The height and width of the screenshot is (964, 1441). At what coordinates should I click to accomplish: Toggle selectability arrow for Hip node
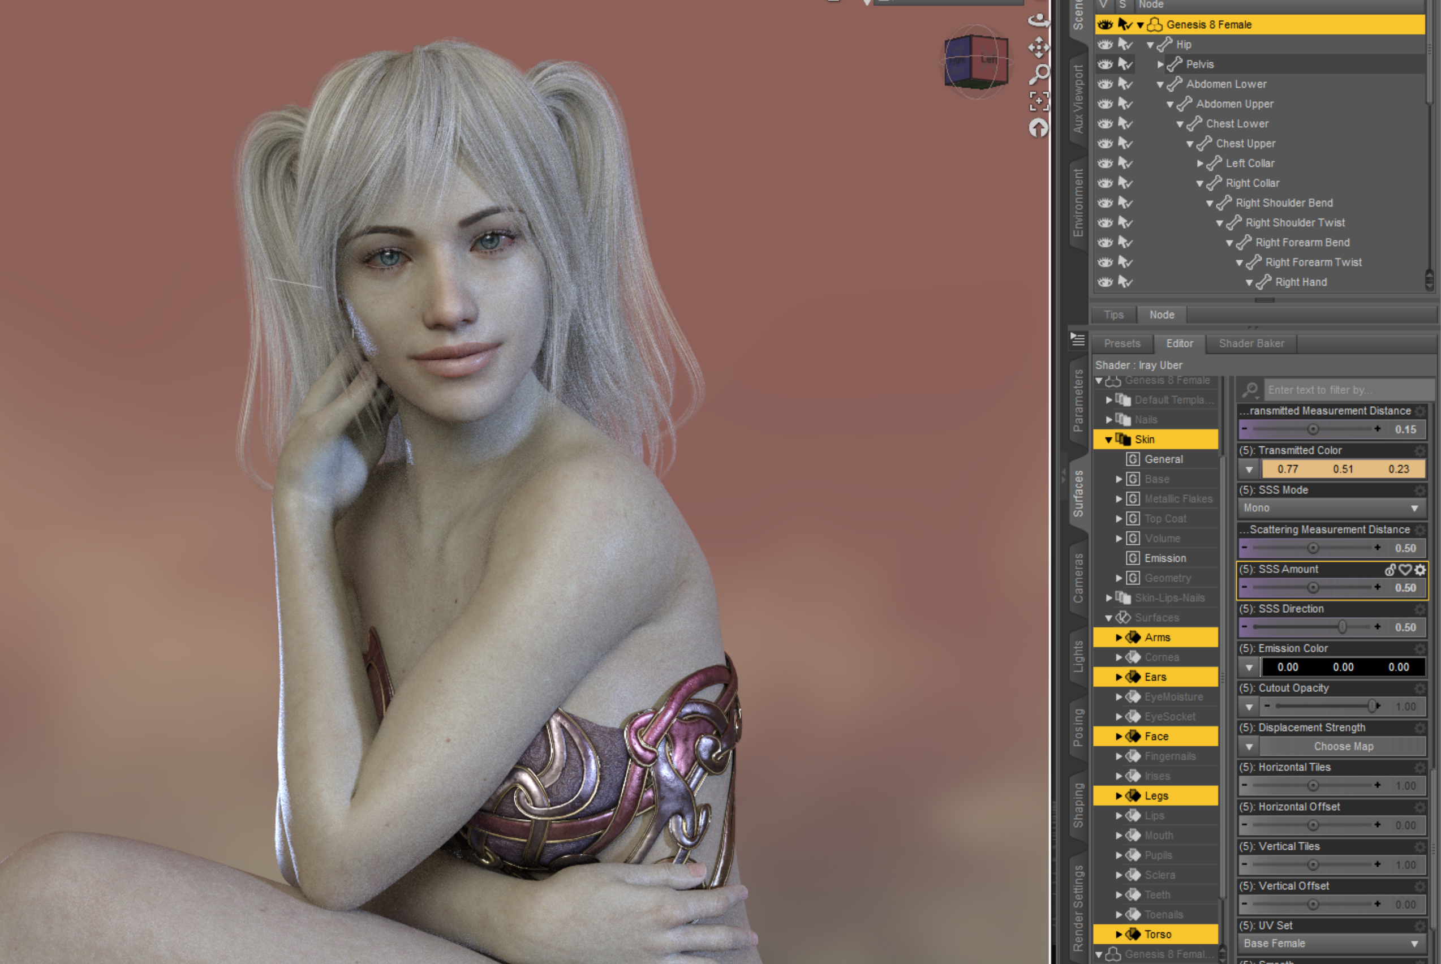pos(1124,44)
